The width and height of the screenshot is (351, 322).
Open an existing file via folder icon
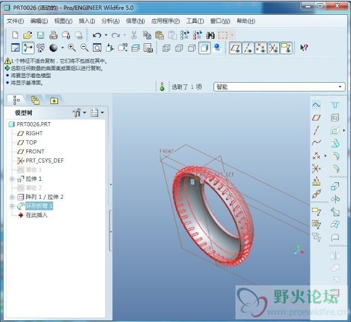coord(28,35)
